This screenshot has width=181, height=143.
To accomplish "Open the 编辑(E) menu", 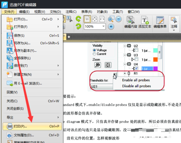I will [x=24, y=12].
